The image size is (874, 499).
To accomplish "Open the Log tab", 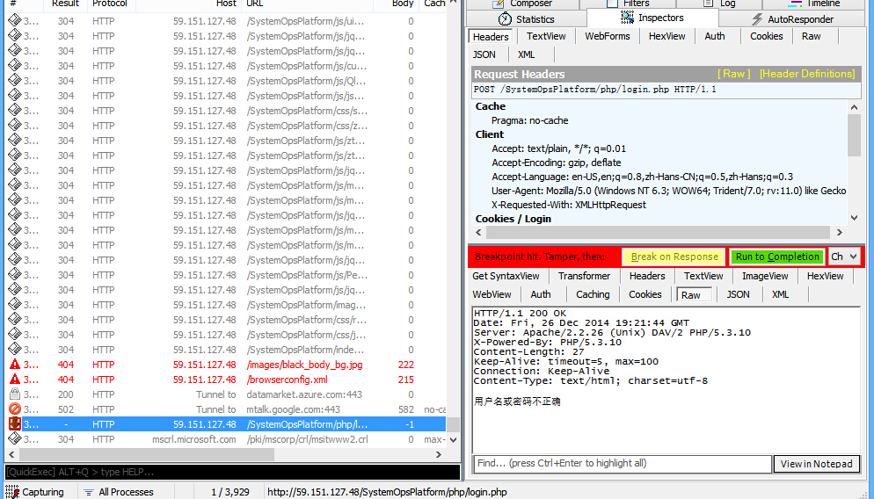I will (x=717, y=4).
